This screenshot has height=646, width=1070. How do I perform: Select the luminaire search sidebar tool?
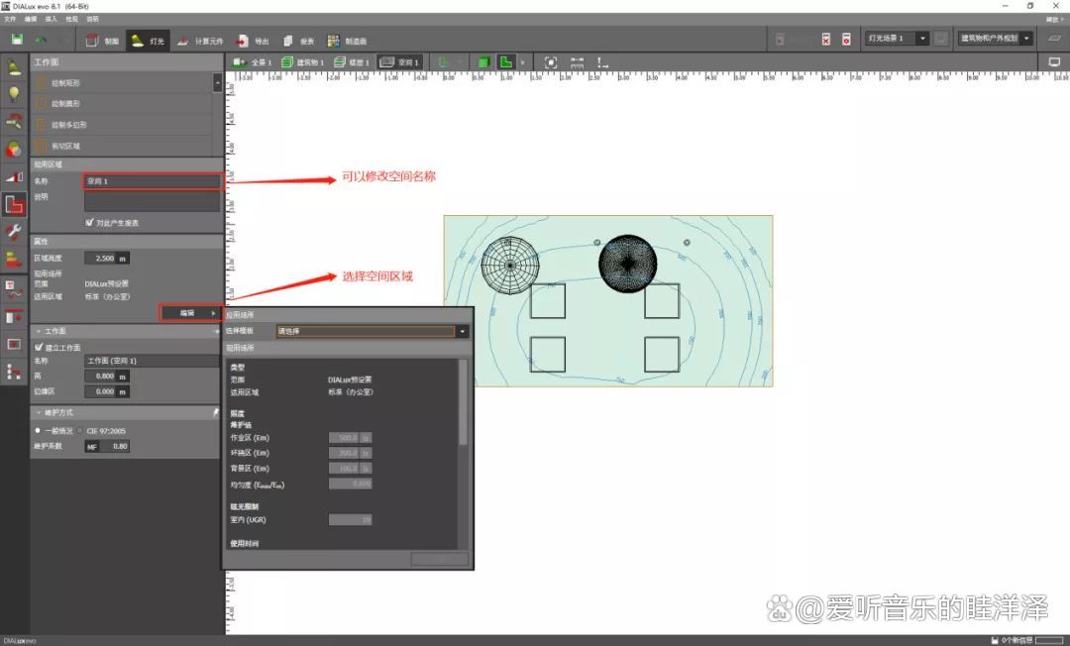[14, 122]
